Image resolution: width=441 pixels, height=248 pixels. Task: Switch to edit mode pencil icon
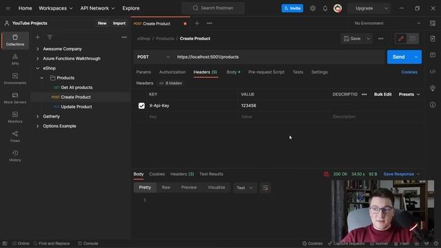401,39
